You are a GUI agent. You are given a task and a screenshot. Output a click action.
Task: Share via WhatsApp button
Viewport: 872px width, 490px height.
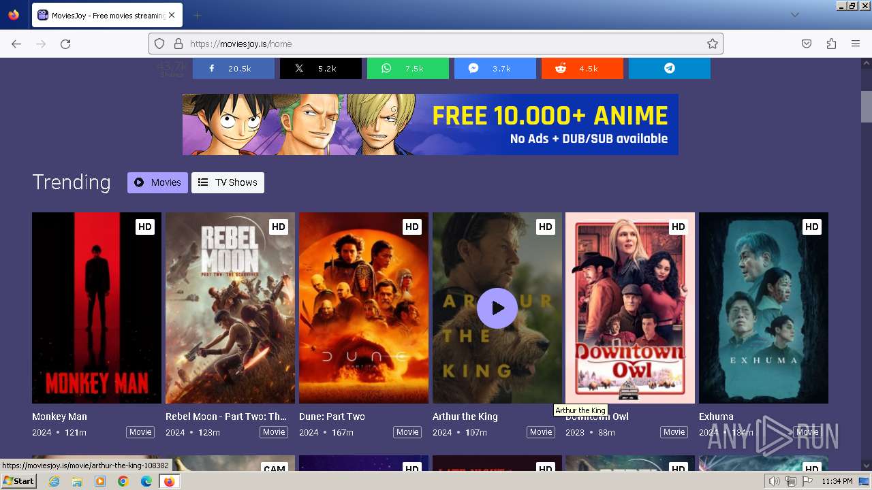coord(407,68)
